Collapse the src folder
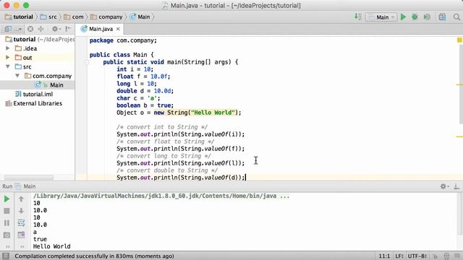This screenshot has width=463, height=260. 8,66
